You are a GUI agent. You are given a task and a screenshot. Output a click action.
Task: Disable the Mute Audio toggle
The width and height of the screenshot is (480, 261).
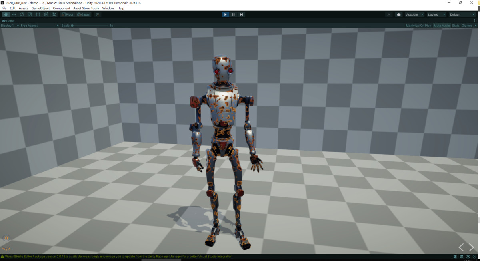click(442, 25)
